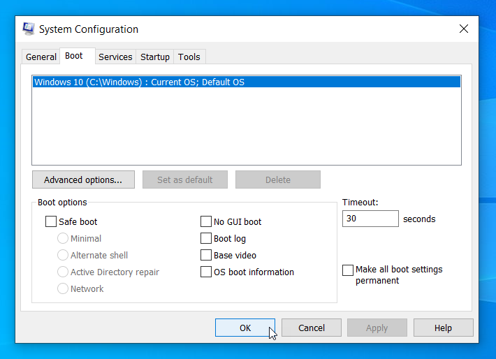Enable Boot log option
Image resolution: width=496 pixels, height=359 pixels.
[205, 238]
